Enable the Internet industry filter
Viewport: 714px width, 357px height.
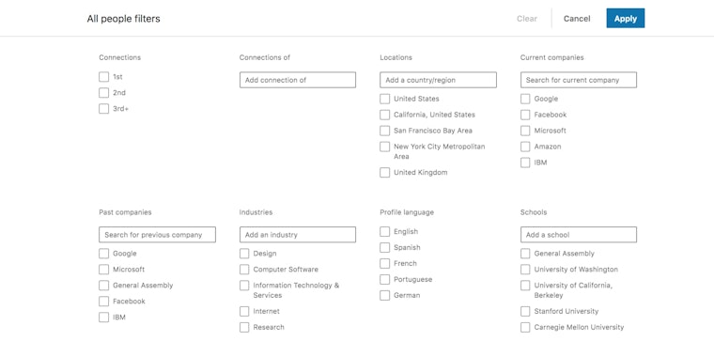[244, 312]
